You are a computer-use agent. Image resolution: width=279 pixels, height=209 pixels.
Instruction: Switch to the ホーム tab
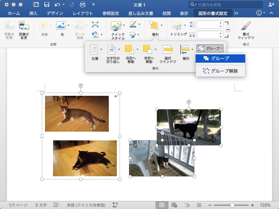coord(14,13)
